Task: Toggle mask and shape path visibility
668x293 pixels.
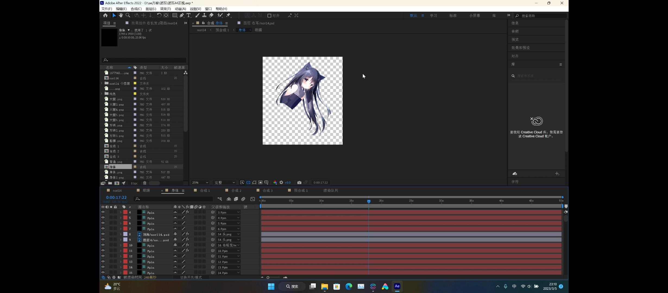Action: pos(254,183)
